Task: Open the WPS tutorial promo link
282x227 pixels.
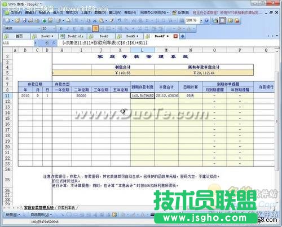Action: coord(227,12)
